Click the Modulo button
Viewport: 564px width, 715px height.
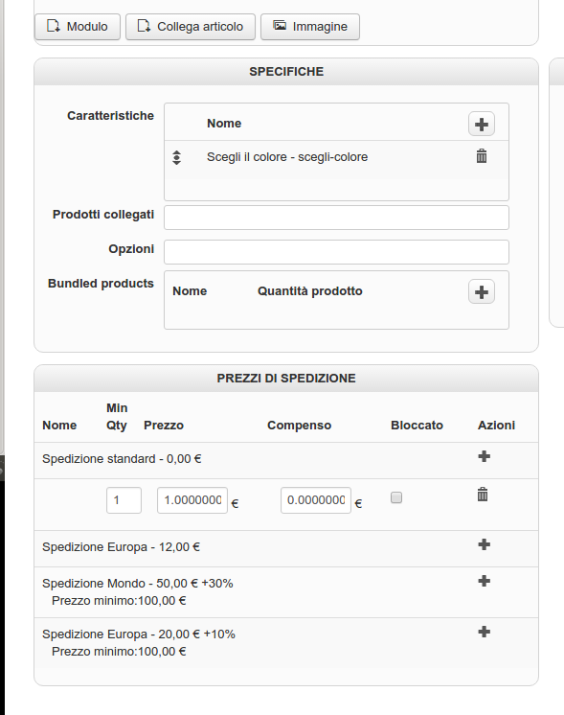[78, 27]
